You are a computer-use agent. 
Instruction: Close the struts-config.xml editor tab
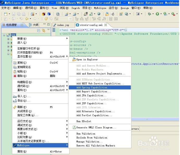[106, 25]
